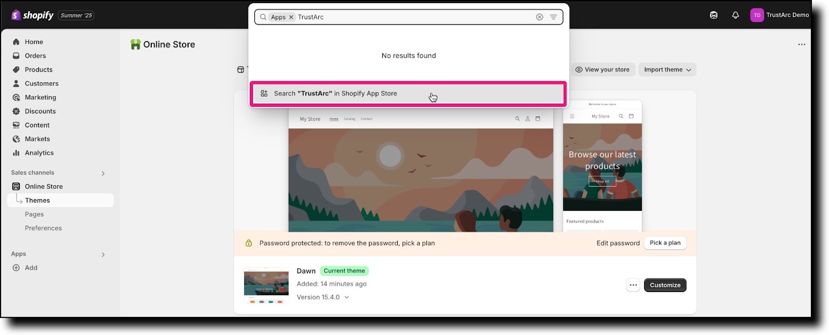Click the Dawn theme name

(306, 271)
